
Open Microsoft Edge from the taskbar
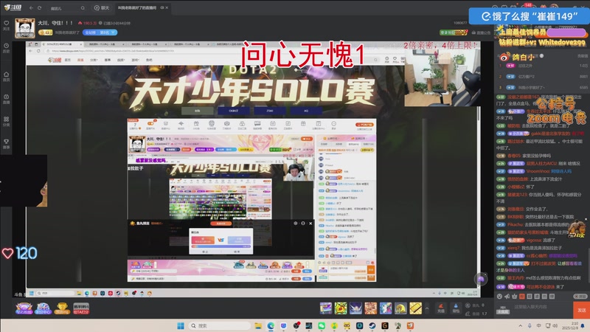(271, 325)
